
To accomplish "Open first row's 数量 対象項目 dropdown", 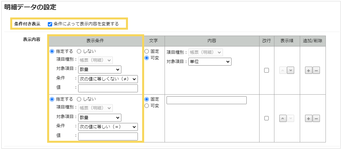I will pos(100,70).
